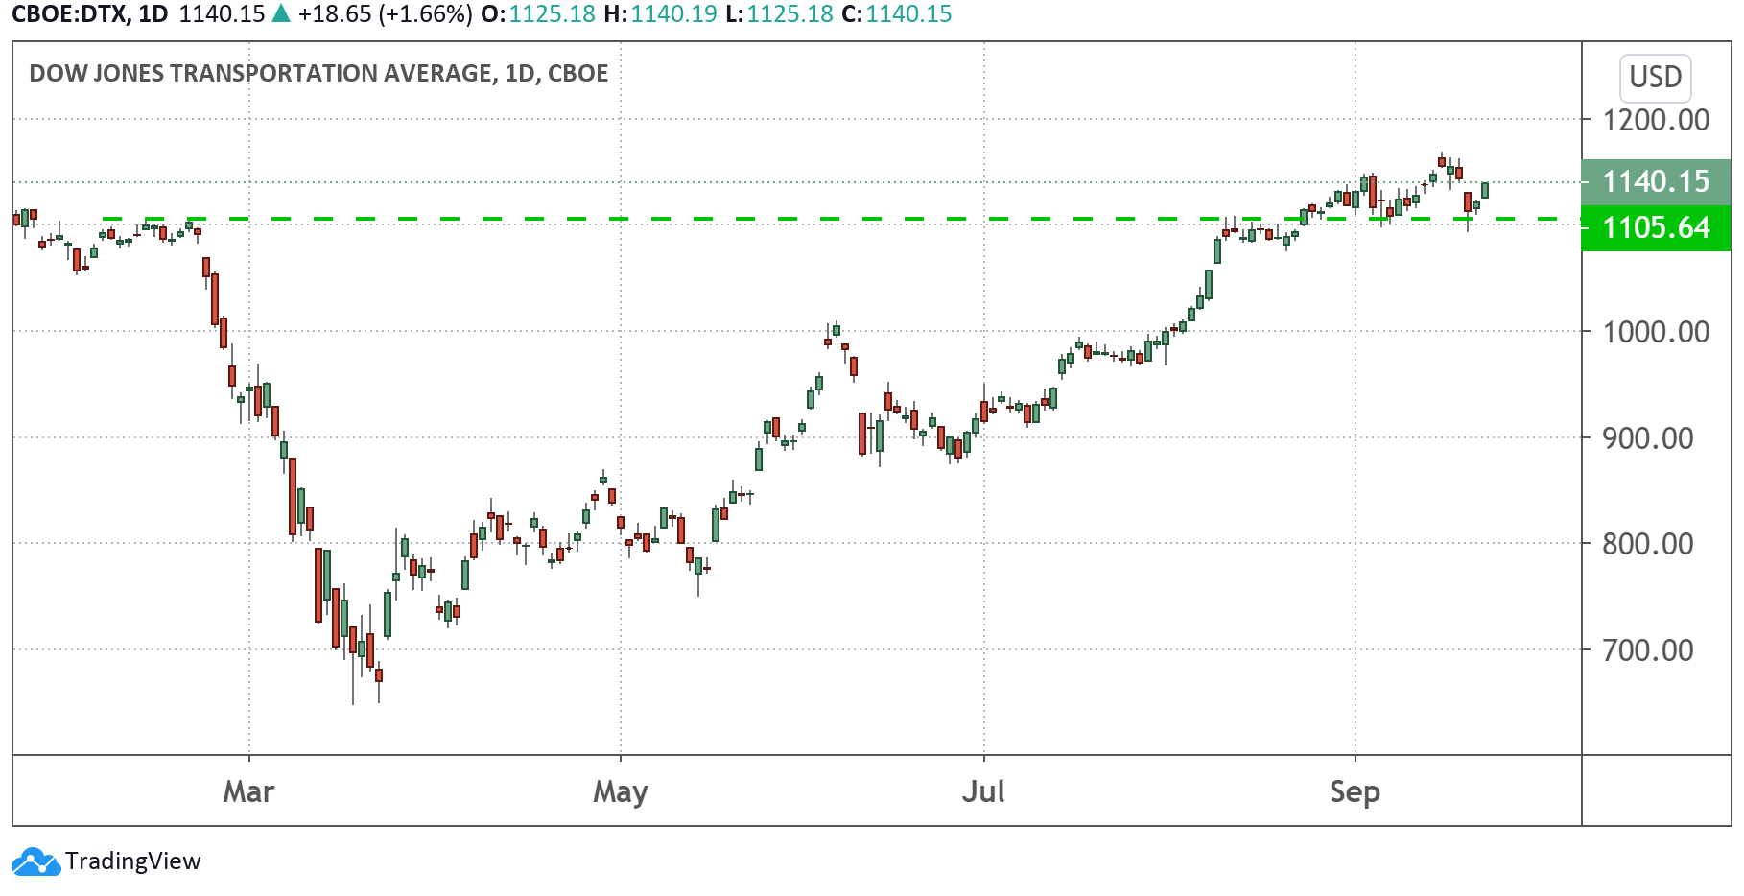Image resolution: width=1744 pixels, height=896 pixels.
Task: Click the TradingView cloud logo icon
Action: click(x=36, y=861)
